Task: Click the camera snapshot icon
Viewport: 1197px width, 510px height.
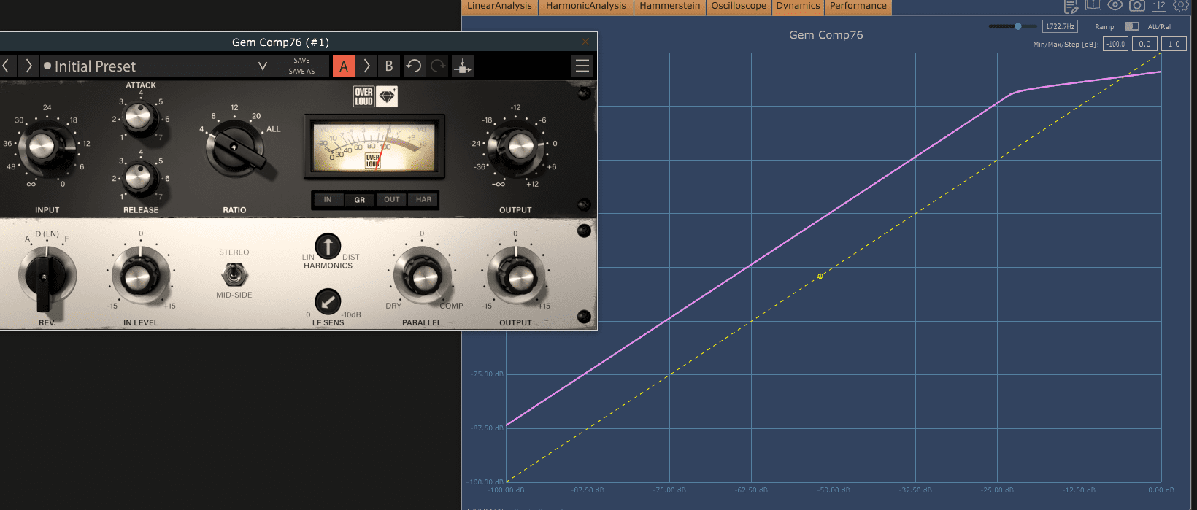Action: [x=1137, y=5]
